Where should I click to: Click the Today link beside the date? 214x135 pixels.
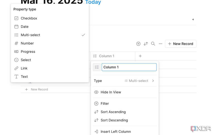click(x=93, y=2)
